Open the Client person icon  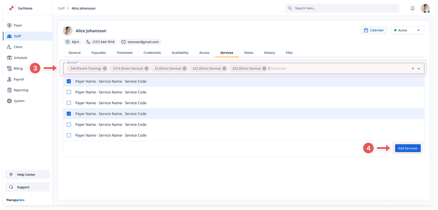[x=9, y=47]
